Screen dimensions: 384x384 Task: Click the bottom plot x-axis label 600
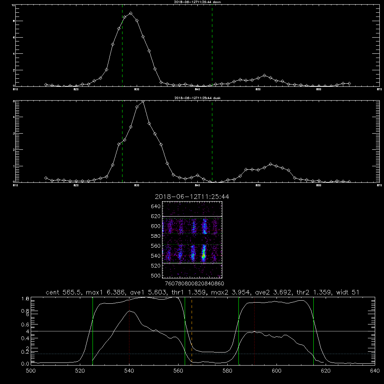coord(277,371)
